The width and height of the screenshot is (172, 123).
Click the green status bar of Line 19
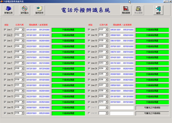152,41
